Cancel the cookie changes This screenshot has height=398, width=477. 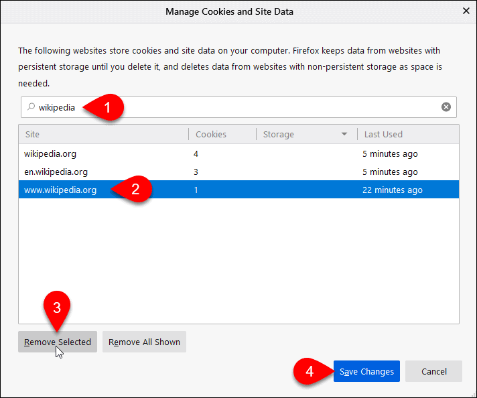click(x=434, y=371)
